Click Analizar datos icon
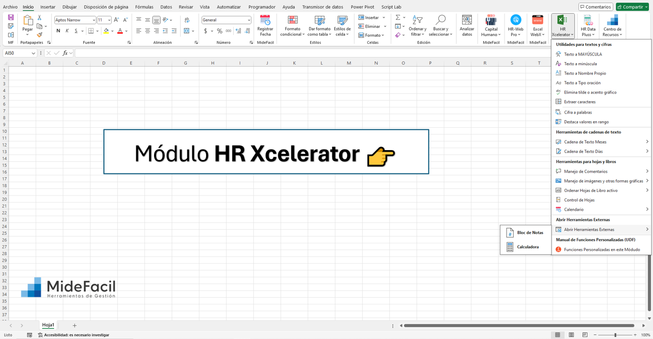The height and width of the screenshot is (339, 653). pos(467,20)
